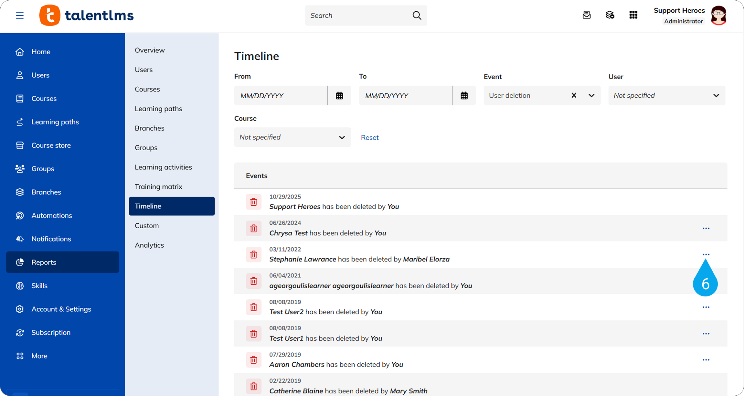Open the apps grid icon
Screen dimensions: 744x396
[633, 15]
